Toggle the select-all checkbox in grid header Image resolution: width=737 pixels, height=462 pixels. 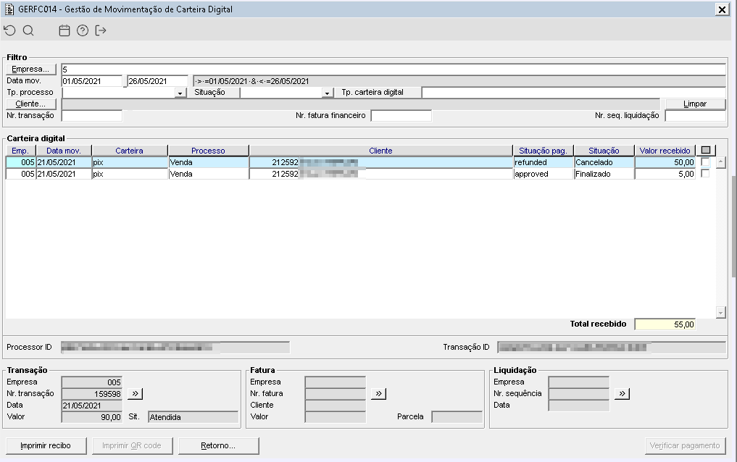706,150
